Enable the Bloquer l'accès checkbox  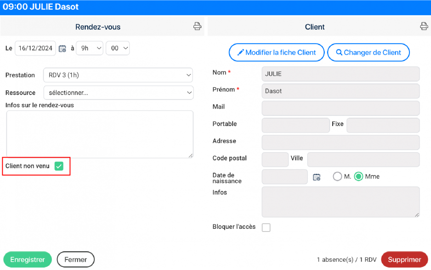266,227
